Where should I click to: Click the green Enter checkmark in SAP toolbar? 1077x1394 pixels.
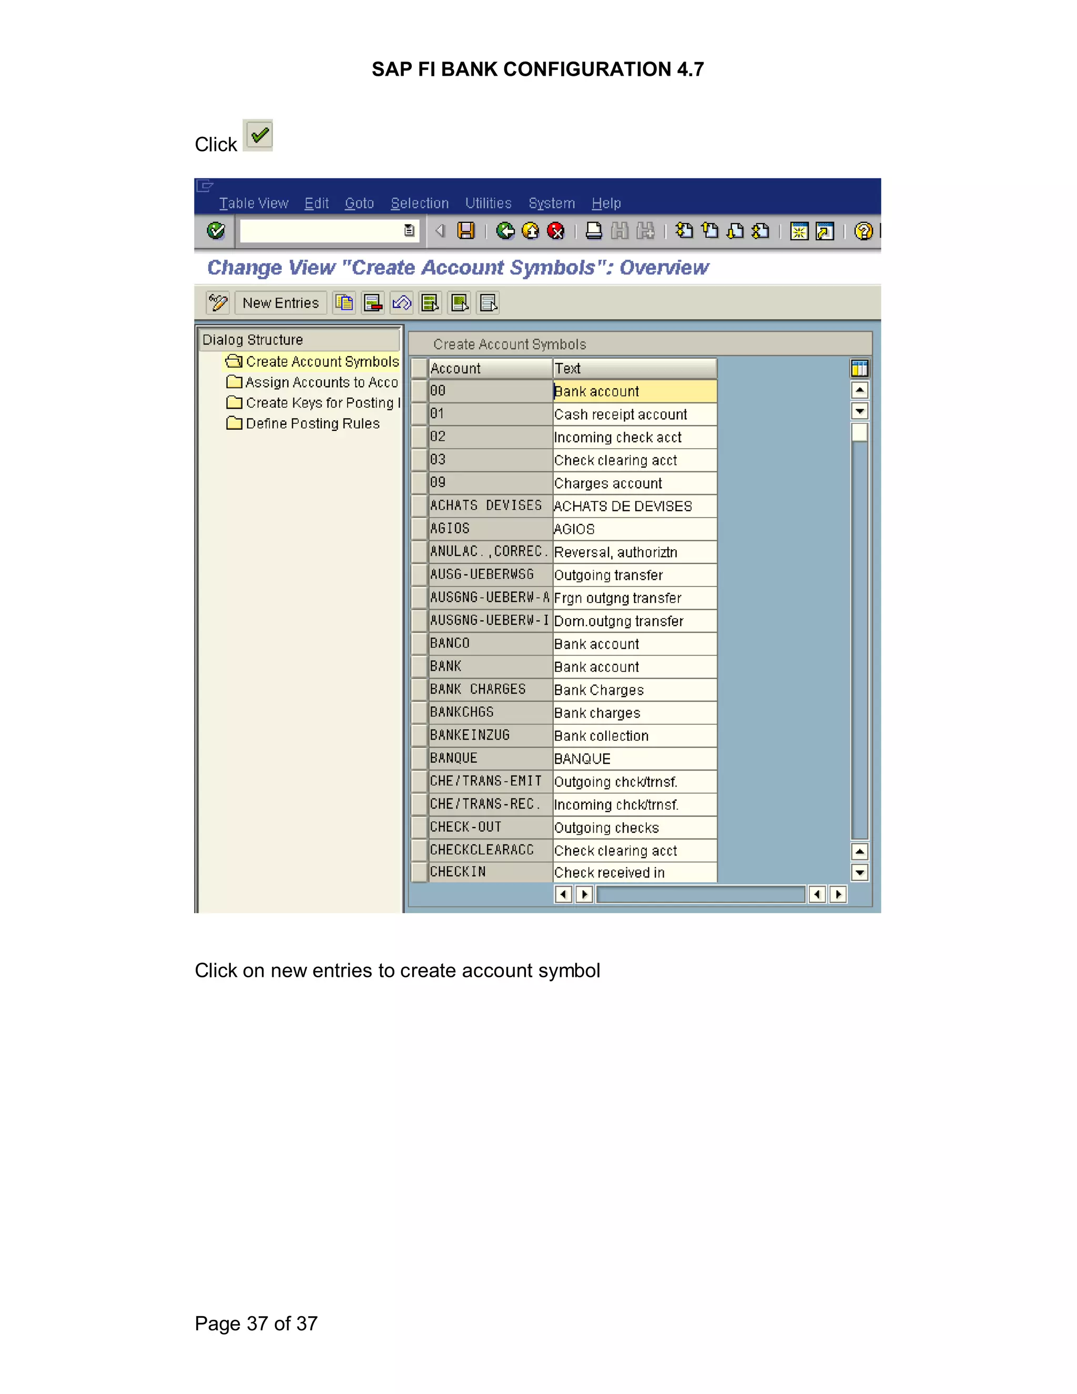tap(216, 230)
